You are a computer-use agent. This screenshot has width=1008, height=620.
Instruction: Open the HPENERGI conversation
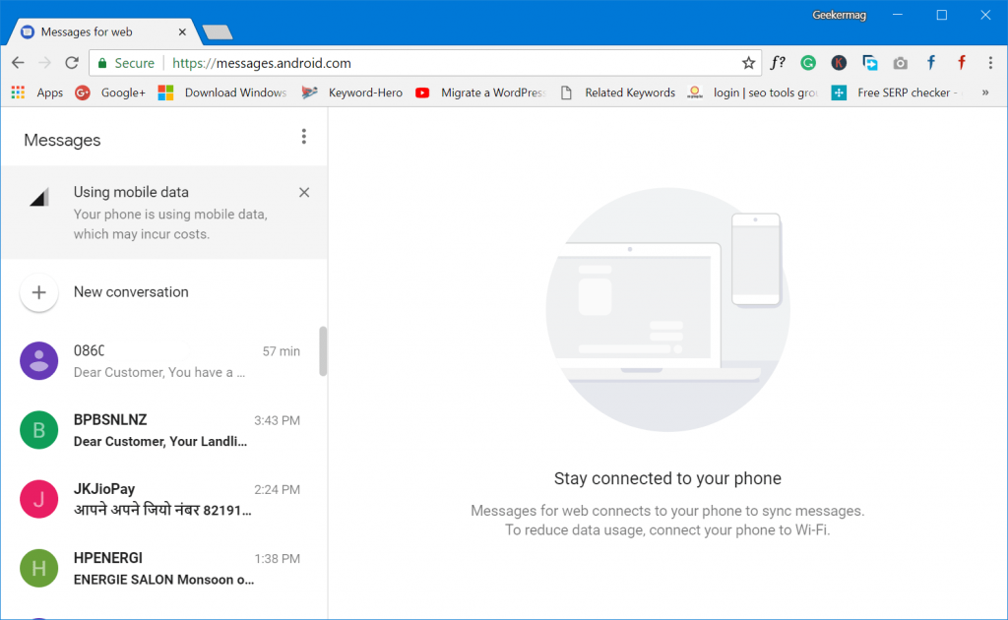coord(164,568)
